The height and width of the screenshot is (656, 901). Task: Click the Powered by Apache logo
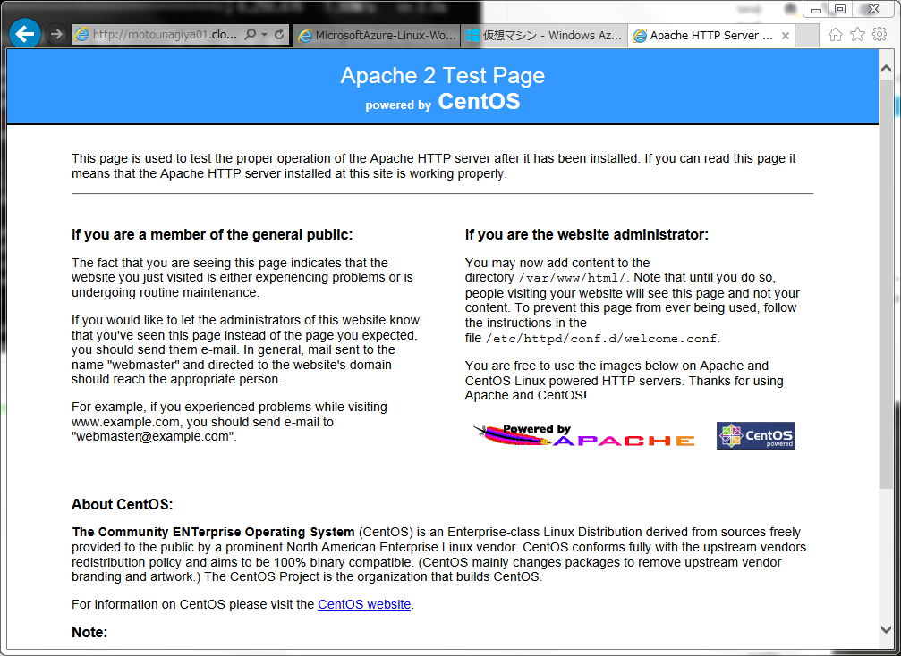pyautogui.click(x=584, y=436)
